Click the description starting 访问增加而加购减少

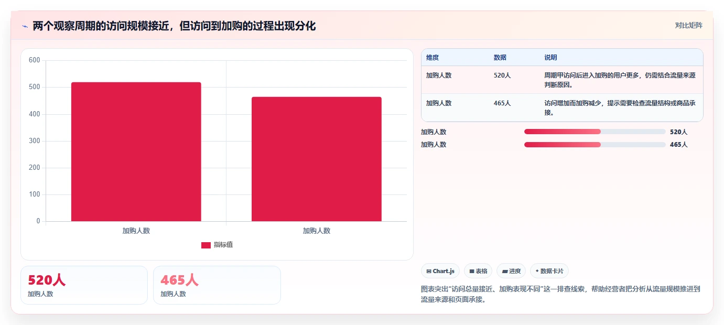(620, 107)
